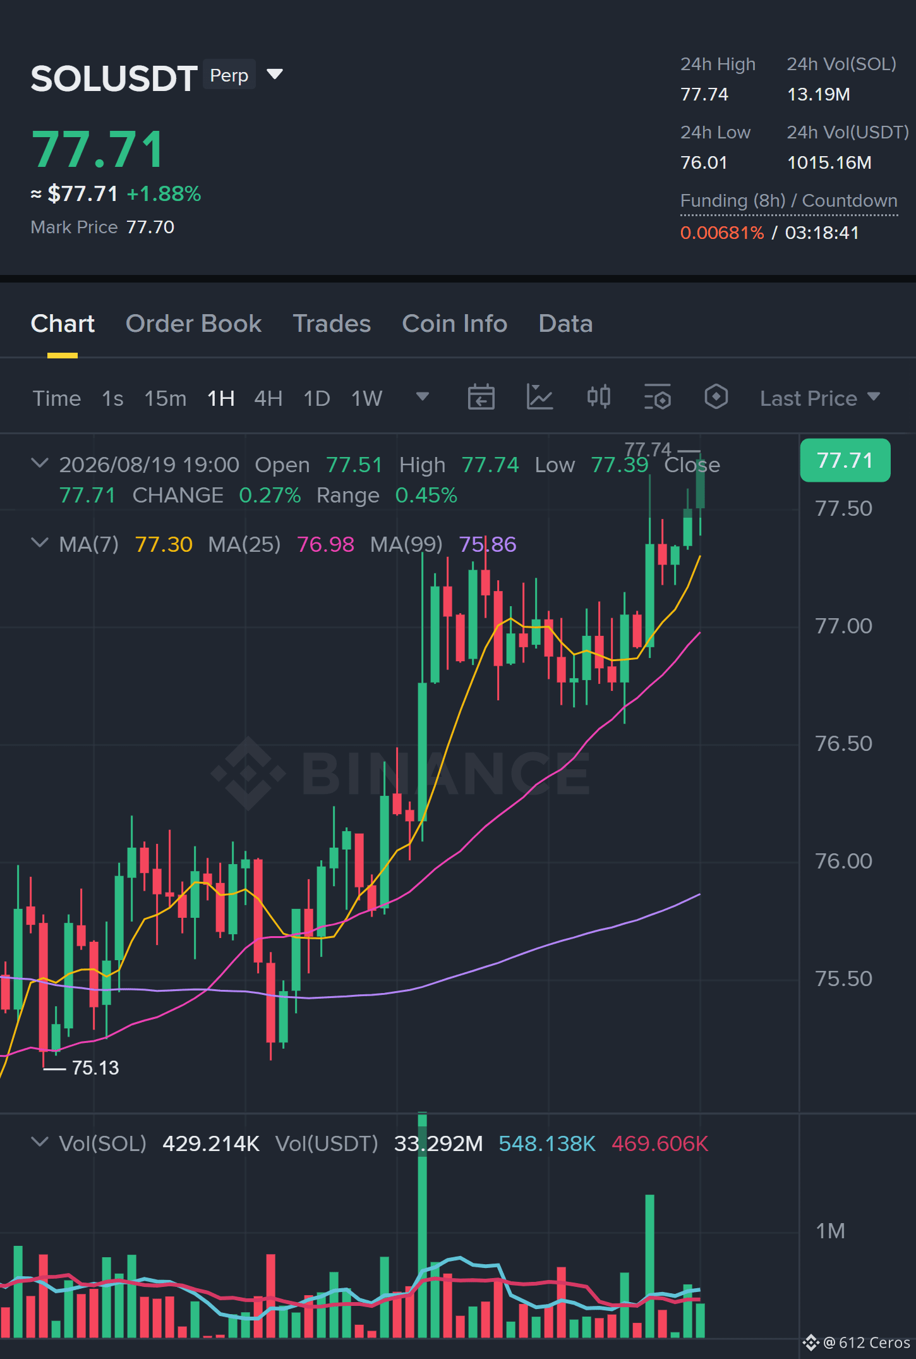Tap the current price tag 77.71 on axis
Viewport: 916px width, 1359px height.
click(x=845, y=460)
